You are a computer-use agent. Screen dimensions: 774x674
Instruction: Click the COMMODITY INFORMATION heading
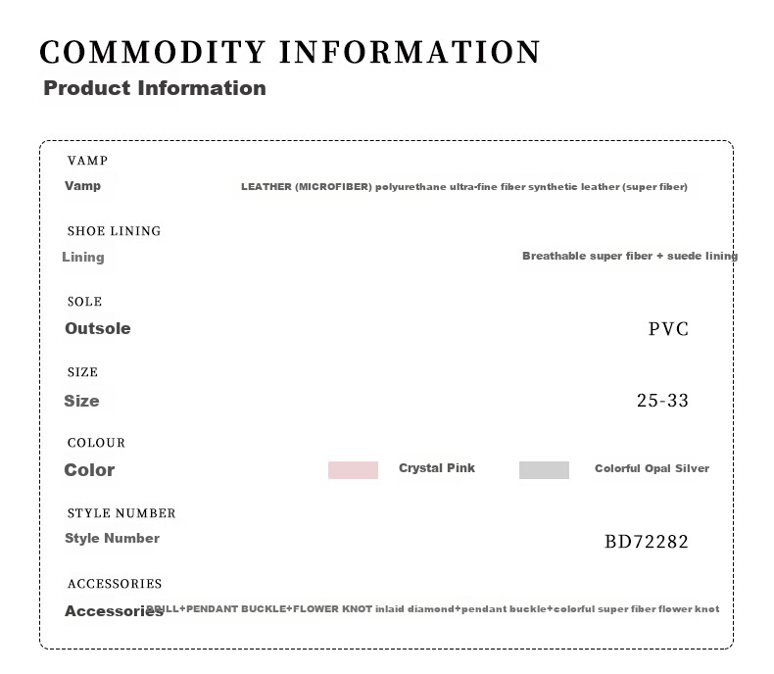tap(290, 52)
